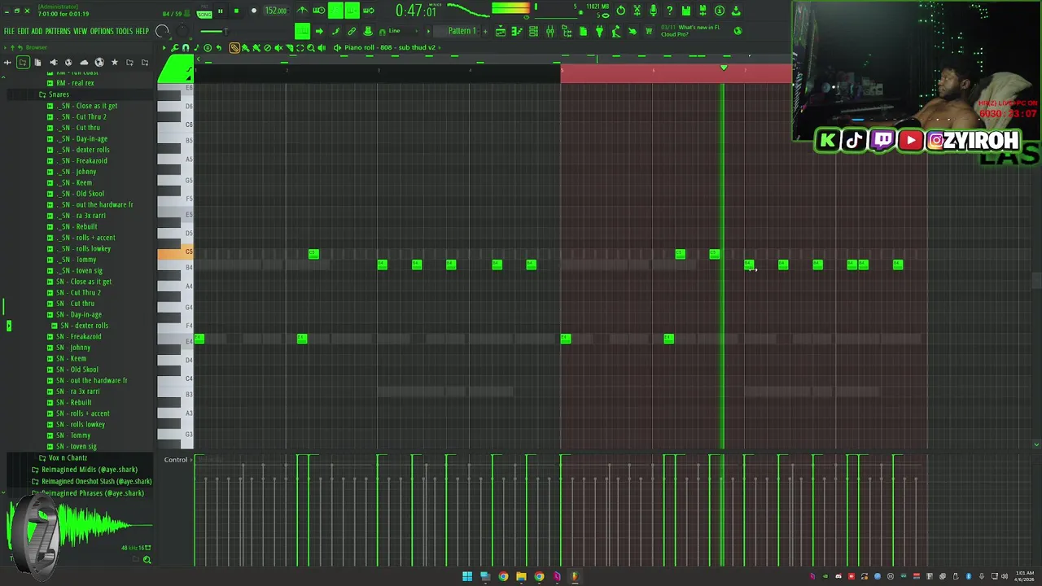Toggle the record button
The height and width of the screenshot is (586, 1042).
click(254, 11)
